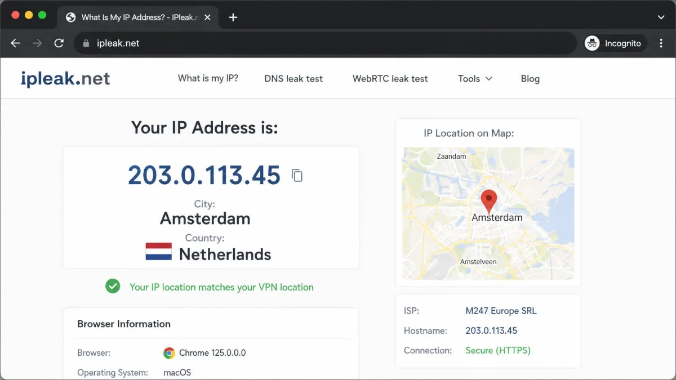Image resolution: width=676 pixels, height=380 pixels.
Task: Open the Incognito profile indicator
Action: (615, 43)
